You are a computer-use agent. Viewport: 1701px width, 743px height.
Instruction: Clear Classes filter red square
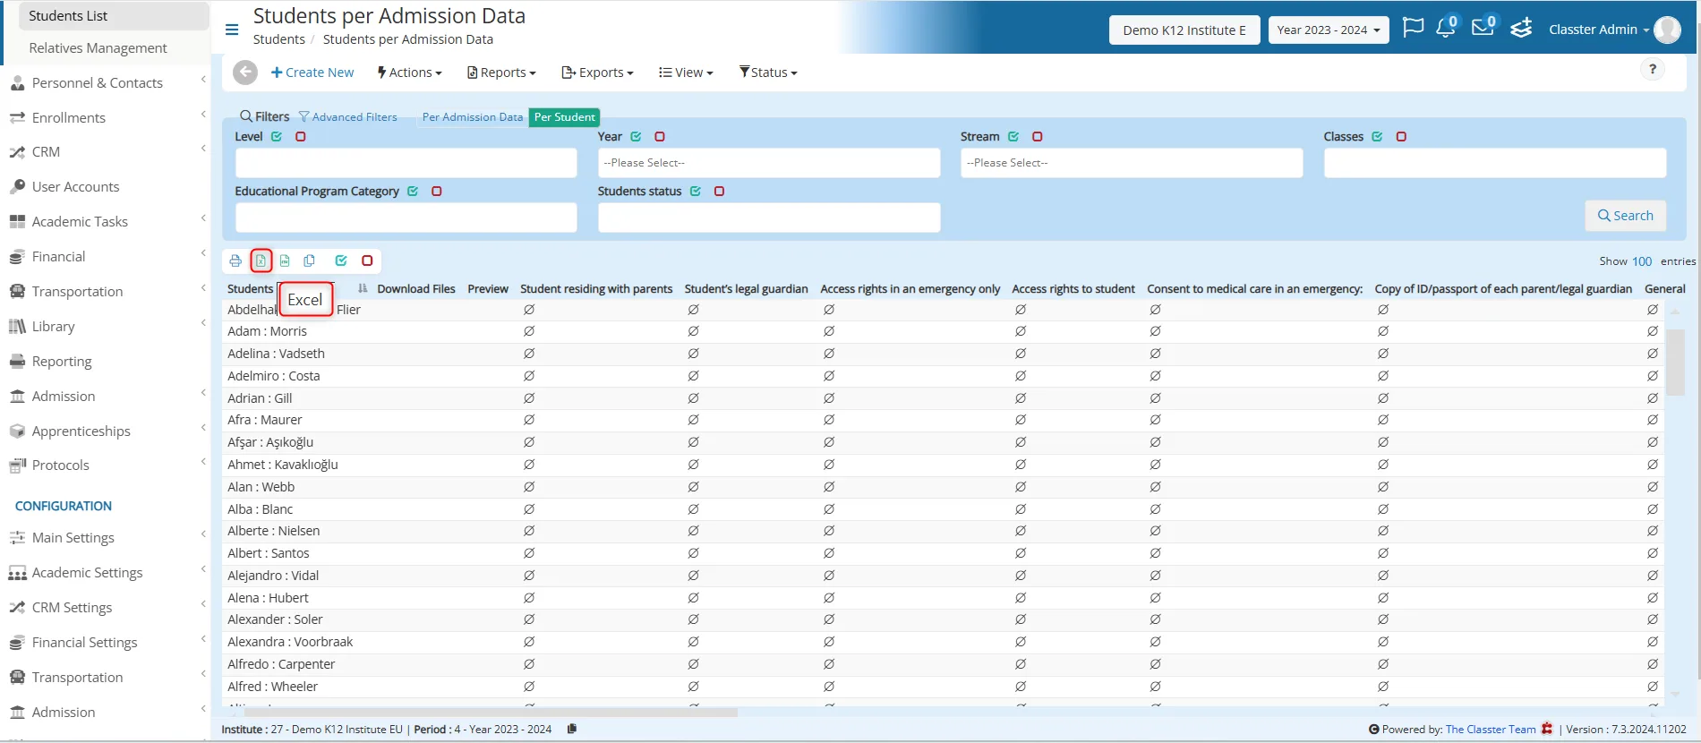1401,137
